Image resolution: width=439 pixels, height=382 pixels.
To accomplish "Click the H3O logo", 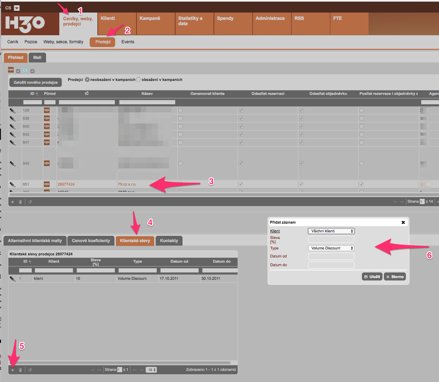I will [25, 24].
